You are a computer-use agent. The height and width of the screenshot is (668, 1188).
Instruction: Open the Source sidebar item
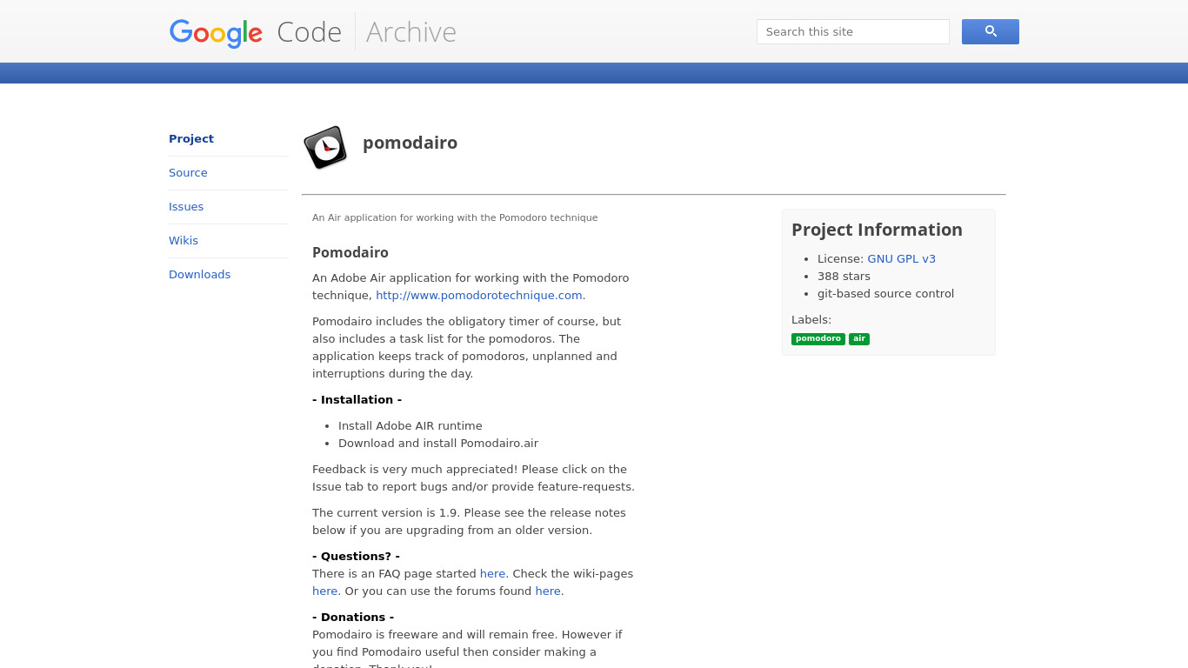click(188, 173)
